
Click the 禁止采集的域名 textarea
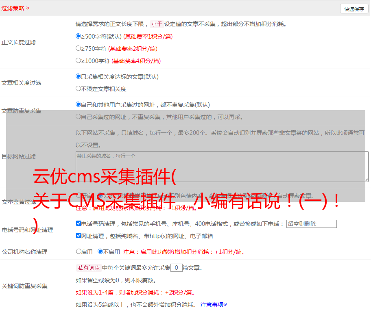pyautogui.click(x=222, y=167)
